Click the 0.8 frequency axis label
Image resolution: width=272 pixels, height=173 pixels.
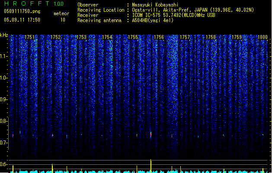(3, 121)
